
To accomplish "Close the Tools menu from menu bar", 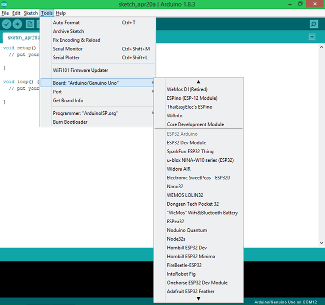I will coord(46,13).
